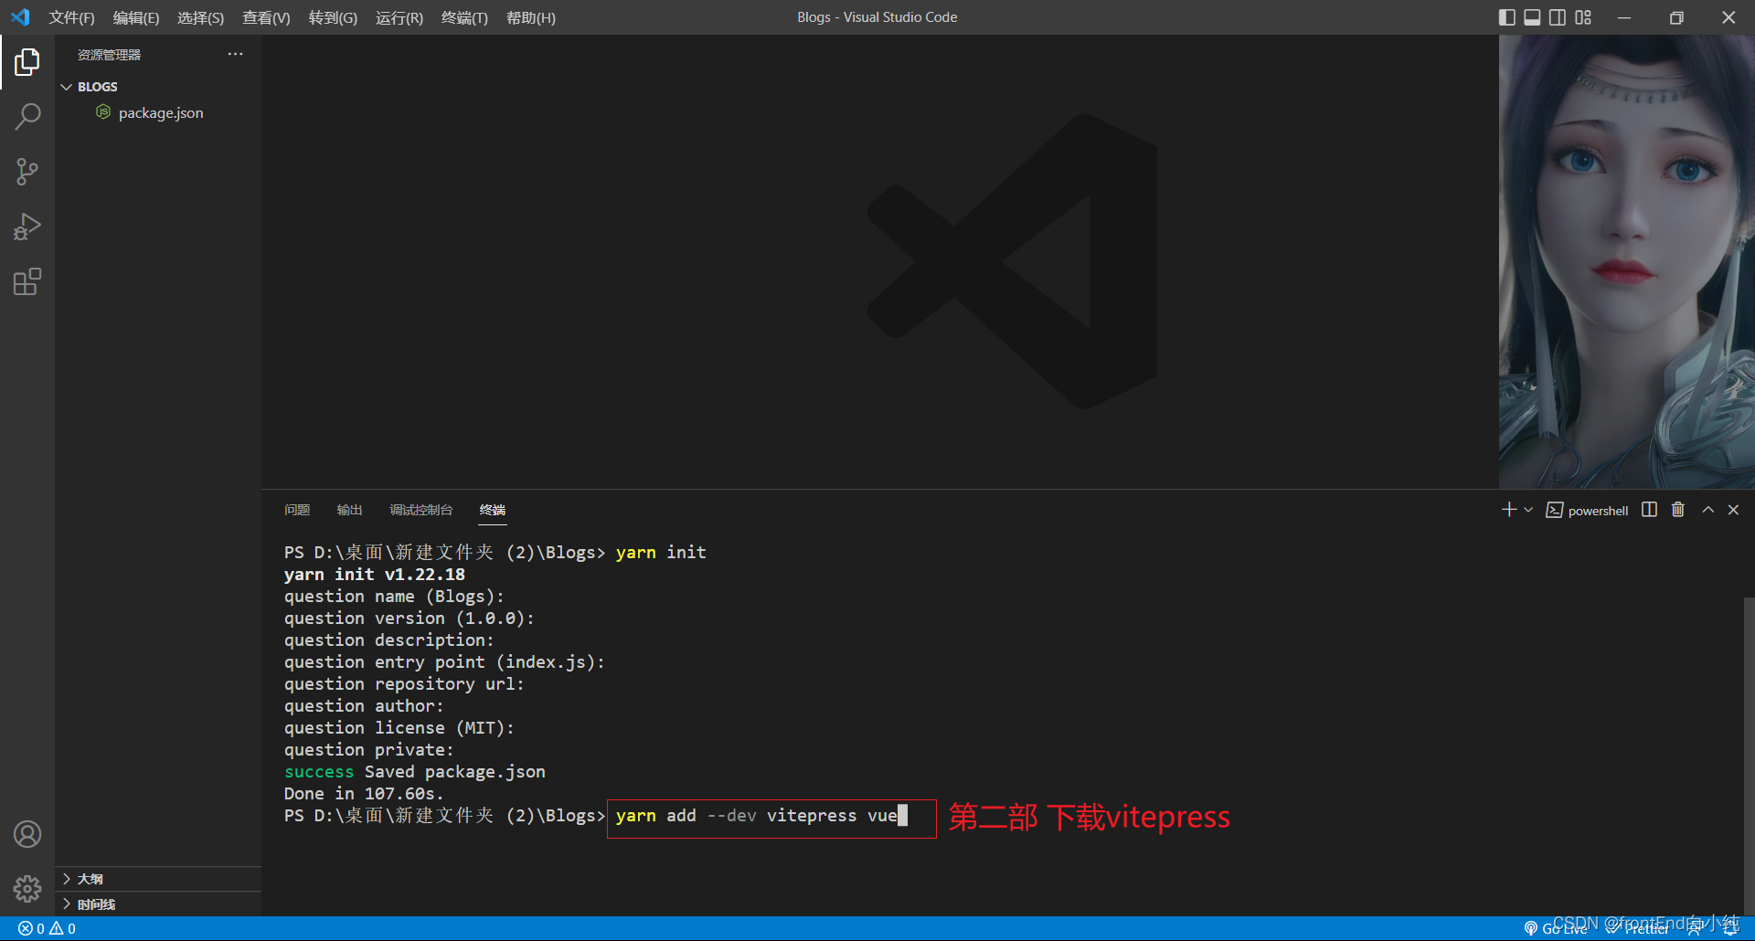The image size is (1755, 941).
Task: Collapse the BLOGS folder section
Action: click(x=158, y=87)
